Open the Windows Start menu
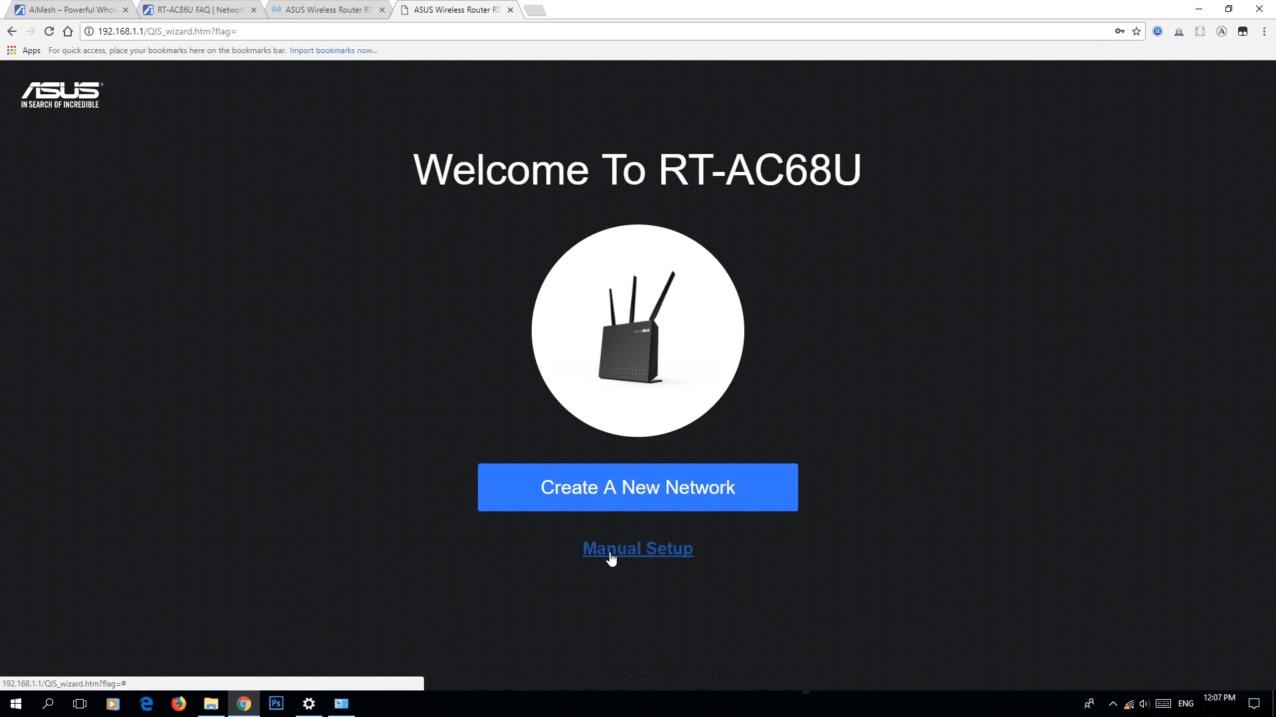The width and height of the screenshot is (1276, 717). pyautogui.click(x=16, y=704)
